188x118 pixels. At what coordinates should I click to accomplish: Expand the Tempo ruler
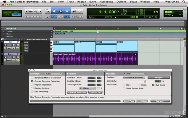(3, 31)
